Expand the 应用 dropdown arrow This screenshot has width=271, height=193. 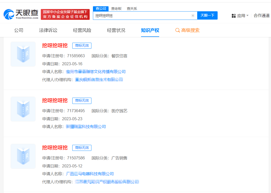(248, 16)
